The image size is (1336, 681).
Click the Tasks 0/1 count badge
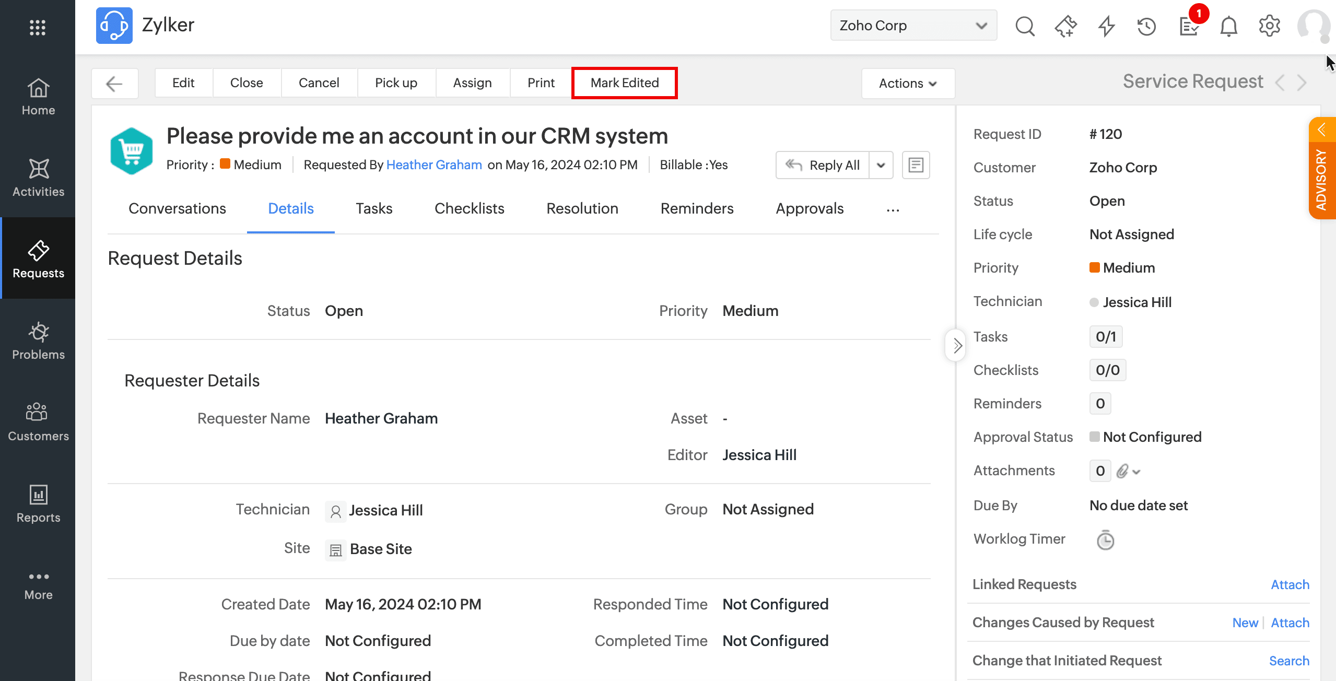click(x=1105, y=337)
